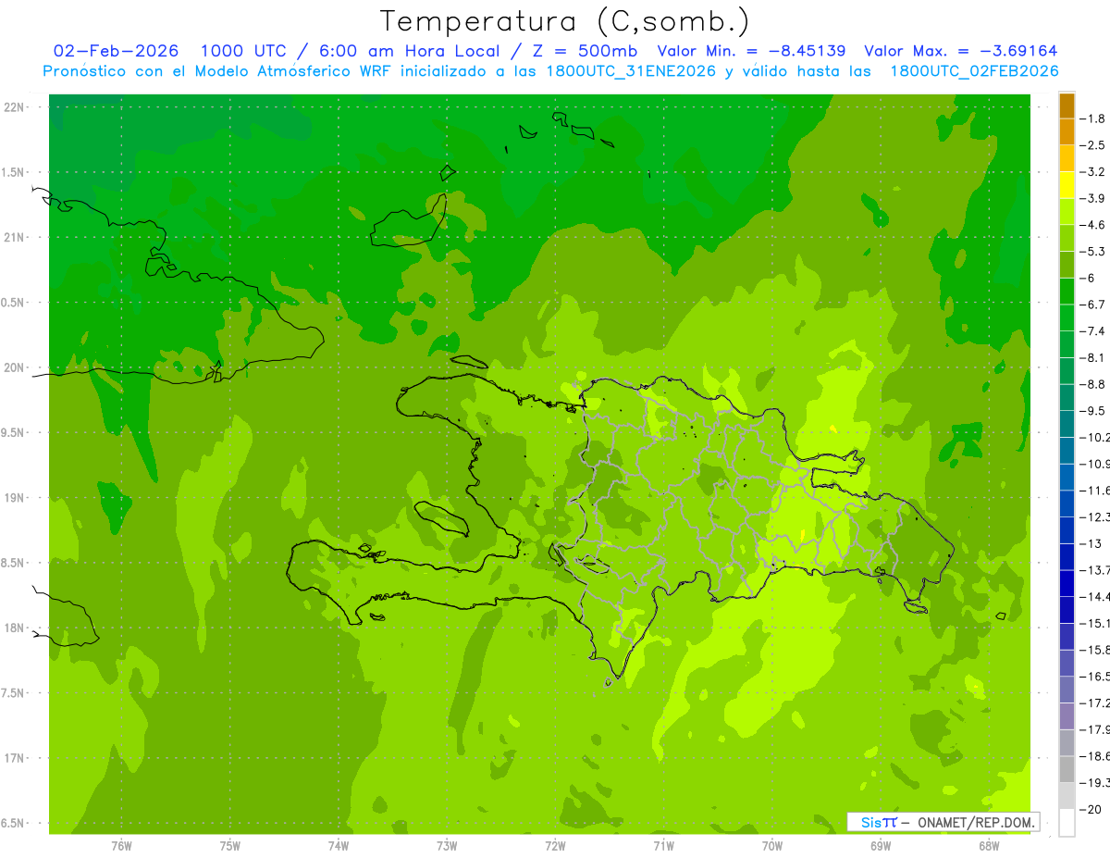This screenshot has width=1110, height=858.
Task: Select the '02-Feb-2026' forecast date text
Action: [x=116, y=51]
